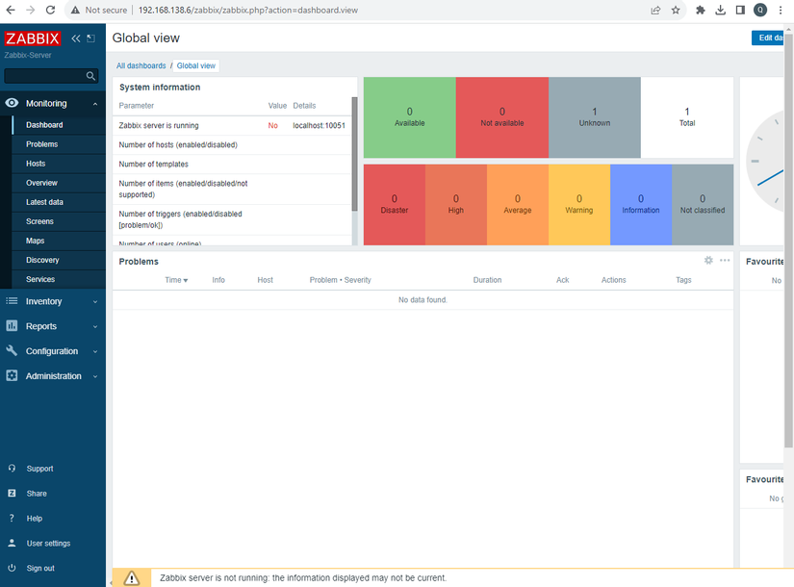This screenshot has width=794, height=587.
Task: Sort problems by the Time column
Action: click(x=176, y=280)
